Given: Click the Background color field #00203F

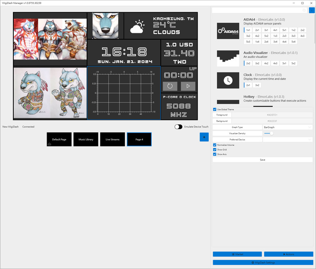Looking at the screenshot, I should [272, 121].
